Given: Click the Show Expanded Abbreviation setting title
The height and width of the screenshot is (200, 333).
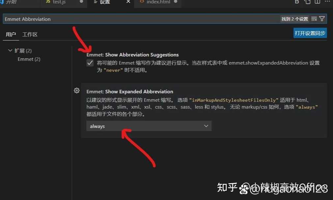Looking at the screenshot, I should tap(130, 92).
